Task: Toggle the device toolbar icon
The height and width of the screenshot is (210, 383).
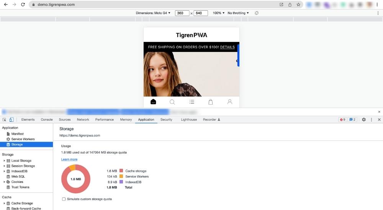Action: point(11,120)
